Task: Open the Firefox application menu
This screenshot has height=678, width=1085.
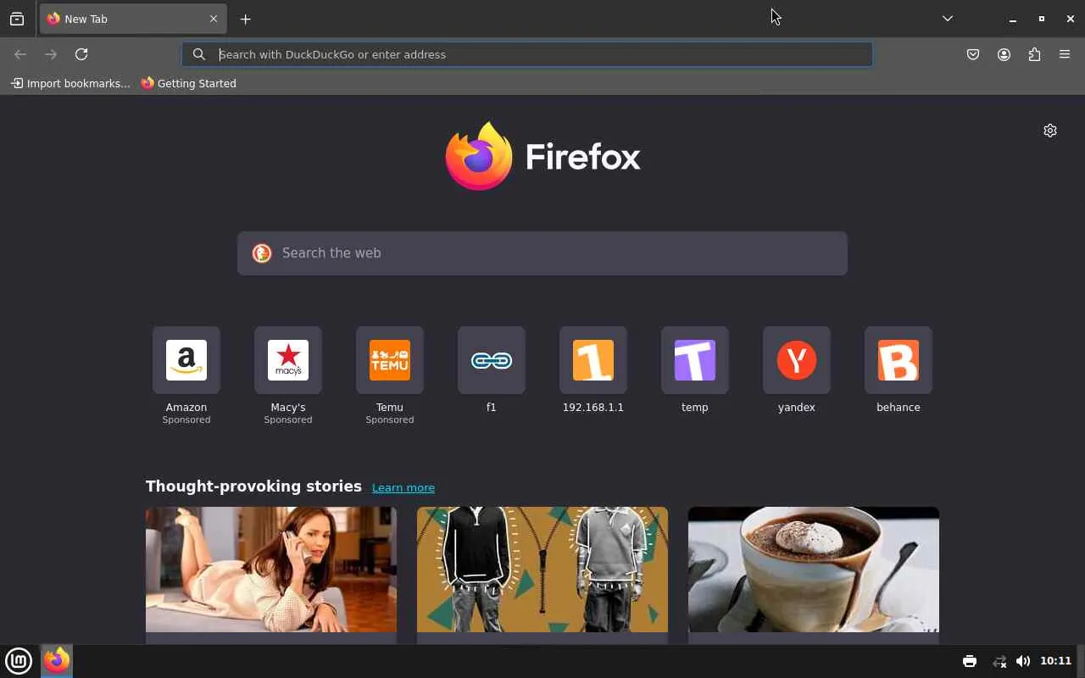Action: point(1065,54)
